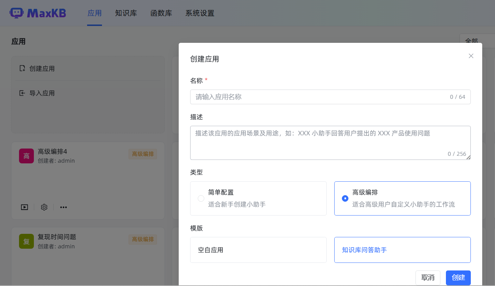Viewport: 495px width, 286px height.
Task: Click the green 复 avatar of 复现时间问题
Action: click(26, 241)
